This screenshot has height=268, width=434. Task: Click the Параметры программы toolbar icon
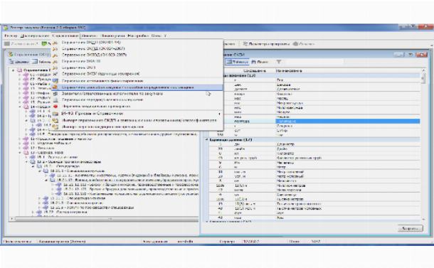(245, 43)
